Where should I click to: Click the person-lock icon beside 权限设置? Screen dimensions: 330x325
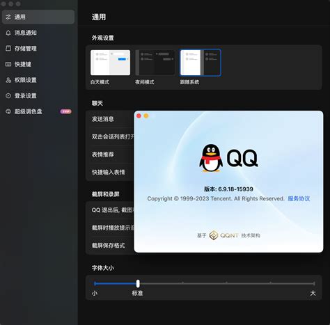coord(8,80)
